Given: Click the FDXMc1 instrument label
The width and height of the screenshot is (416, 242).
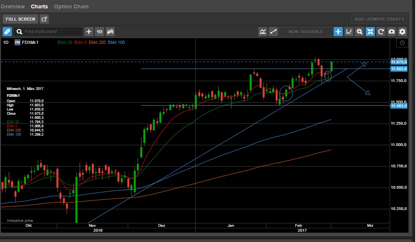Looking at the screenshot, I should coord(30,42).
